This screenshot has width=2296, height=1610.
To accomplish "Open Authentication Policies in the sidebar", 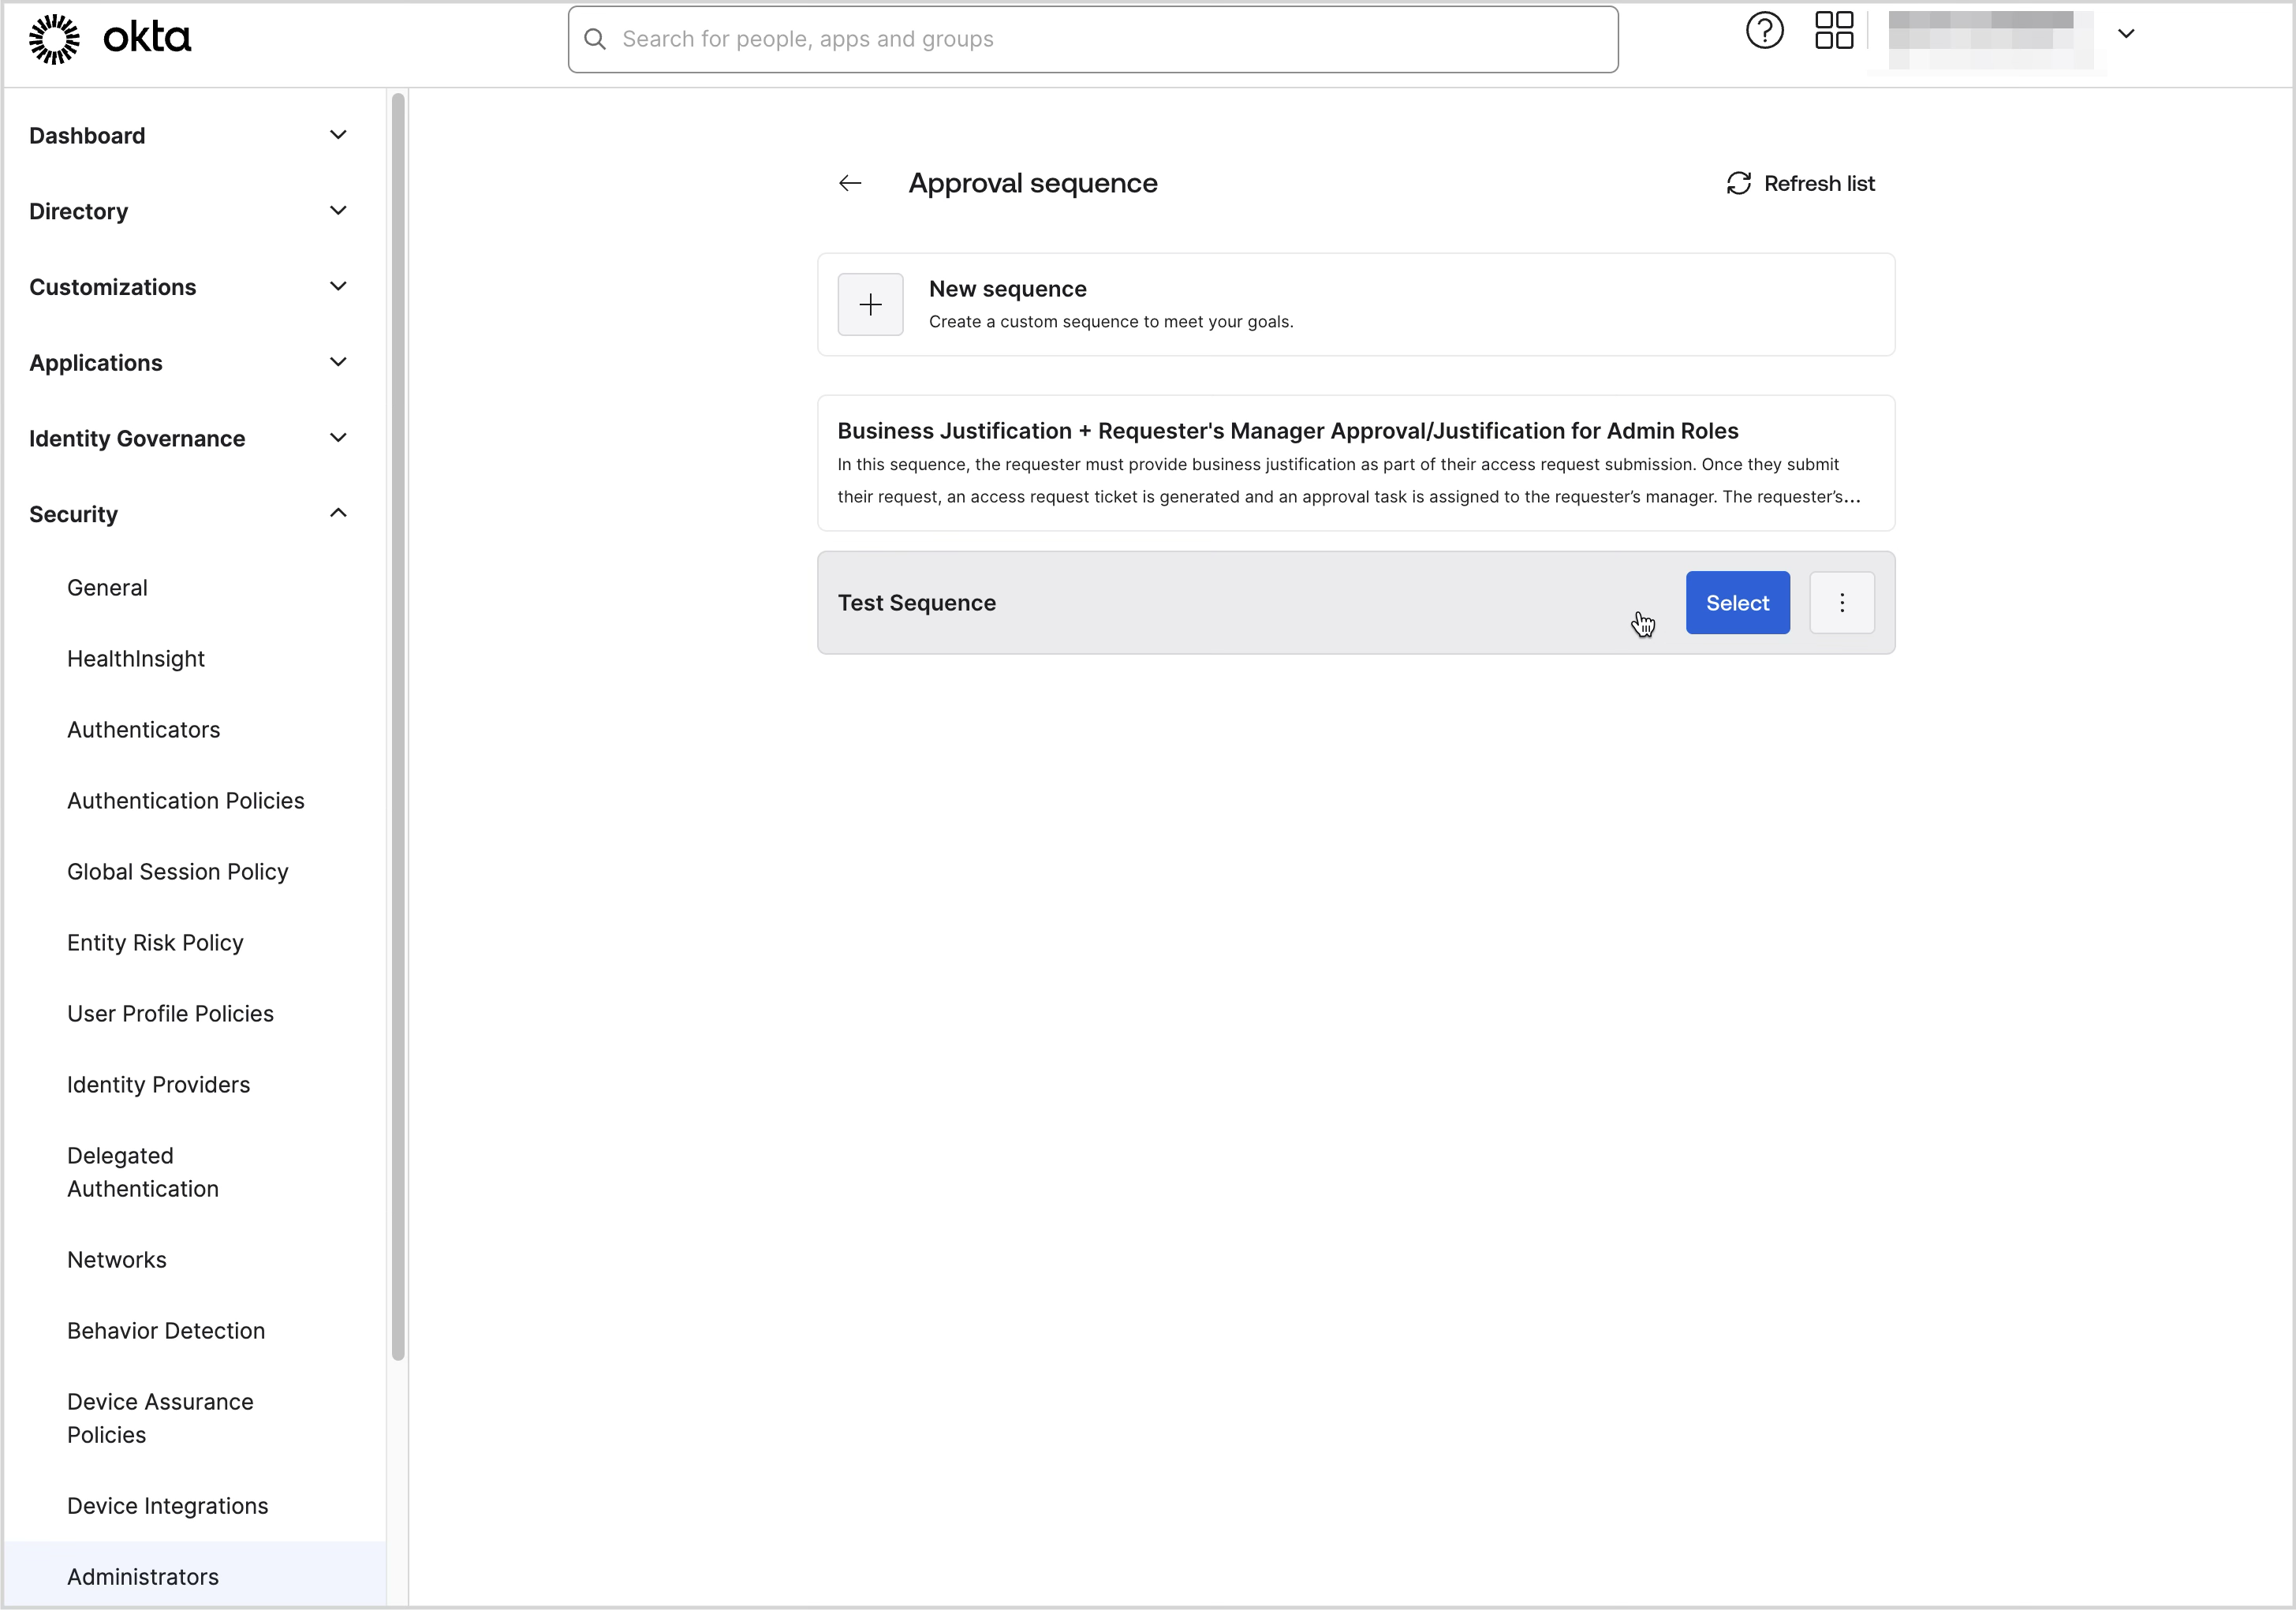I will coord(186,800).
